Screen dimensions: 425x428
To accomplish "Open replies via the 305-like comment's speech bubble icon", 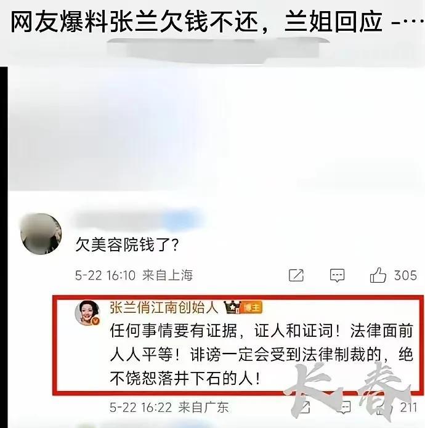I will 337,275.
